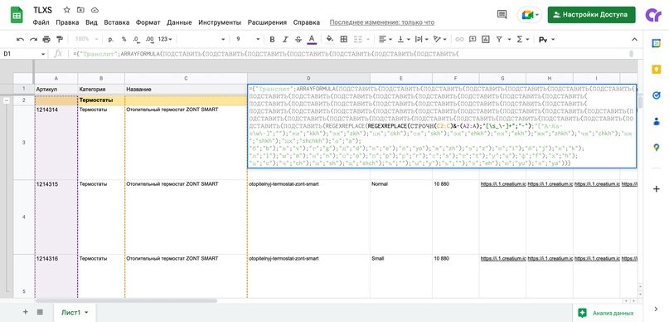Open the Данные menu
This screenshot has height=322, width=669.
(179, 22)
